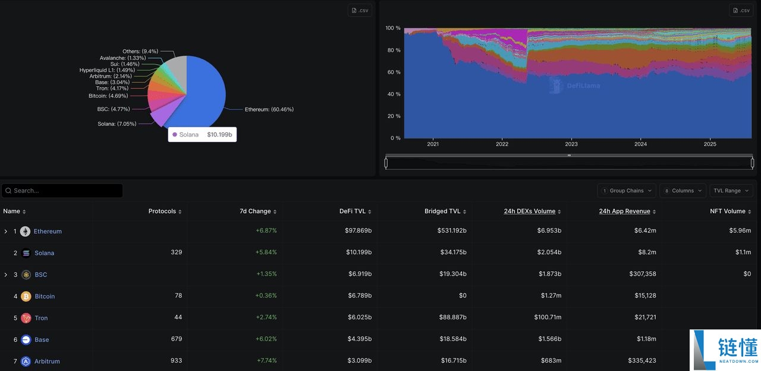This screenshot has height=371, width=761.
Task: Click the Bitcoin chain logo icon
Action: coord(26,296)
